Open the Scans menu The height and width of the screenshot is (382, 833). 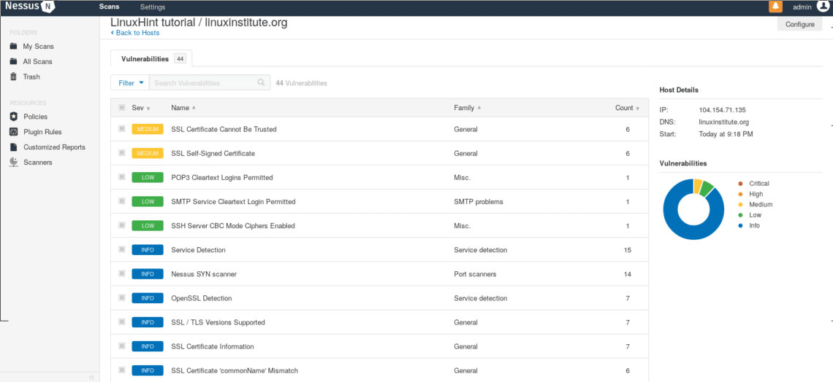point(109,7)
